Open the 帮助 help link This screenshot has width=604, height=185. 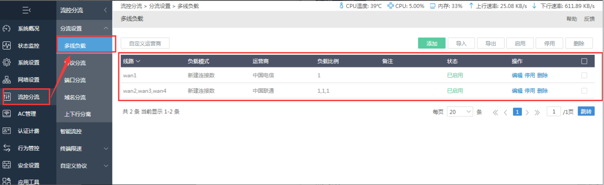(572, 19)
